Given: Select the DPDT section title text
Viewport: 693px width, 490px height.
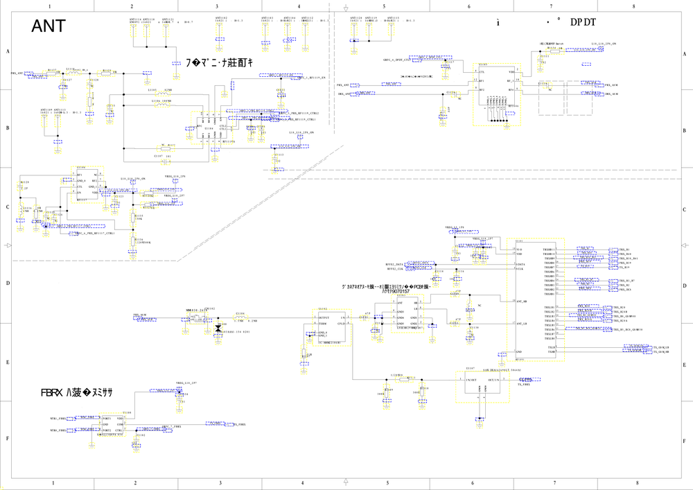Looking at the screenshot, I should [x=583, y=22].
